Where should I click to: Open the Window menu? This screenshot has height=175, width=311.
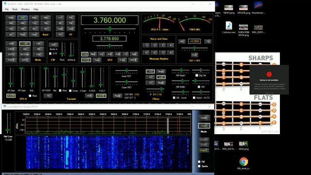[x=25, y=9]
